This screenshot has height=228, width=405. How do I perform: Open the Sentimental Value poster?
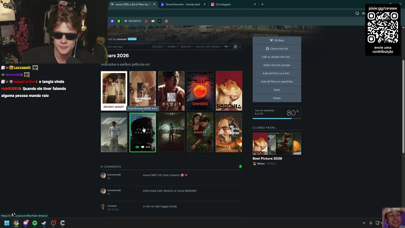click(x=143, y=91)
